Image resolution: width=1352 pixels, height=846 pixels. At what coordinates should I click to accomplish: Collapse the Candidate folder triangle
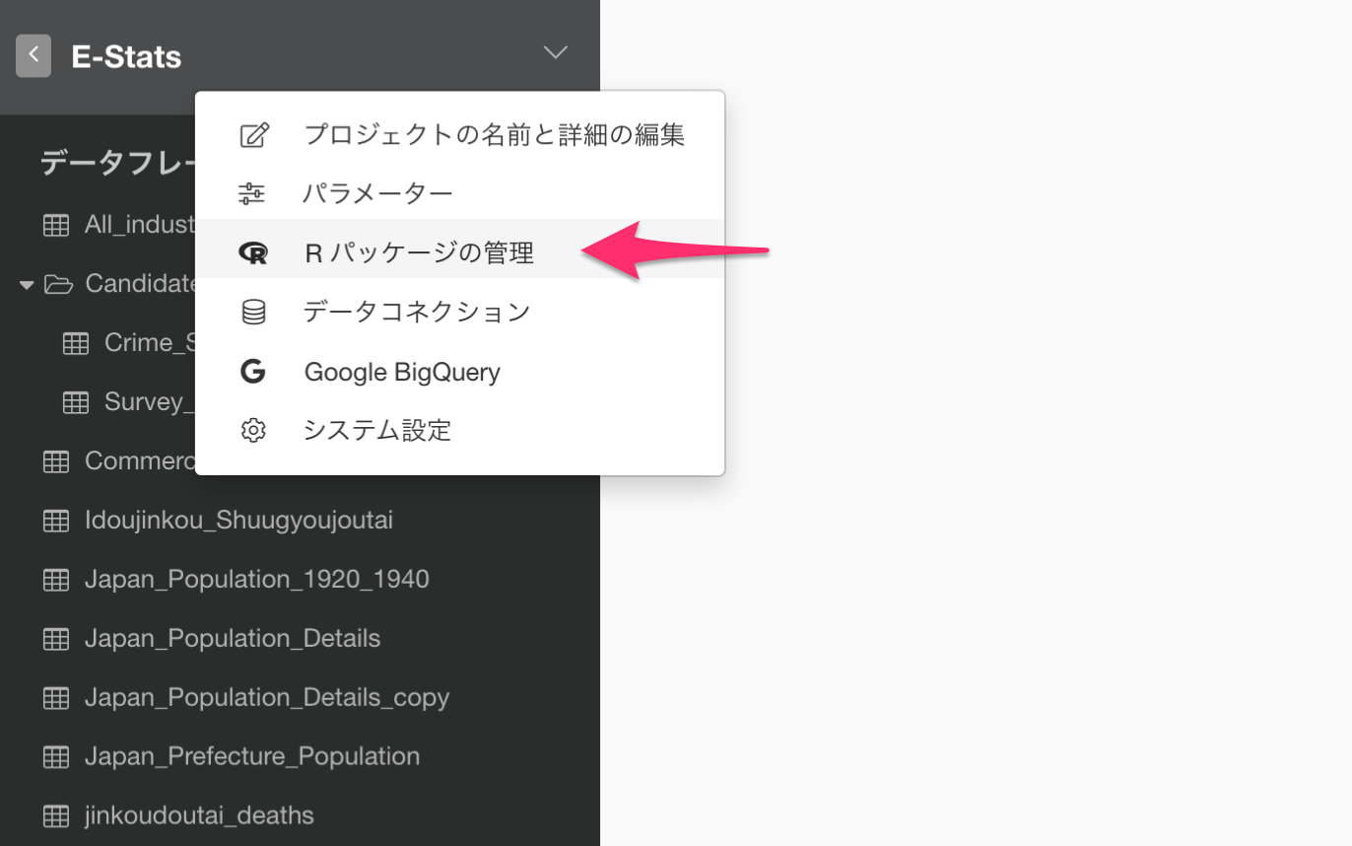click(x=27, y=285)
